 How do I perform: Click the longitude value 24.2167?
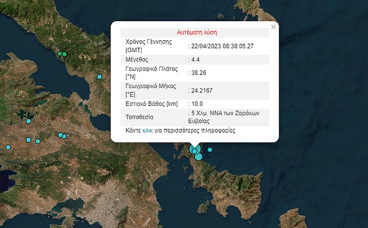pyautogui.click(x=201, y=90)
